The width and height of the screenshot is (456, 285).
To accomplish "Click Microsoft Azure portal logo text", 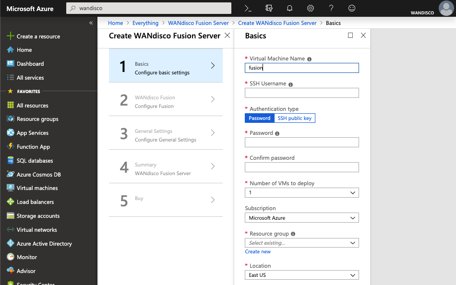I will 30,9.
